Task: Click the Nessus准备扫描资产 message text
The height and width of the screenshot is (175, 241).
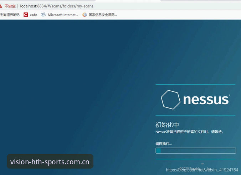Action: pyautogui.click(x=189, y=132)
